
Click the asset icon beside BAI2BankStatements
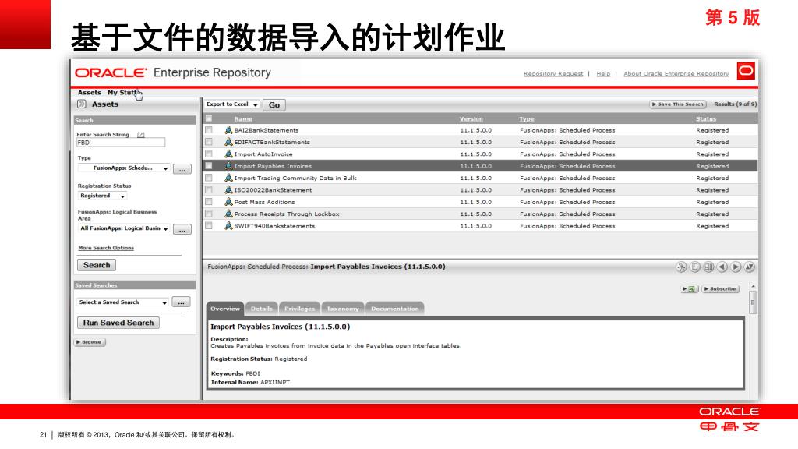click(x=228, y=130)
